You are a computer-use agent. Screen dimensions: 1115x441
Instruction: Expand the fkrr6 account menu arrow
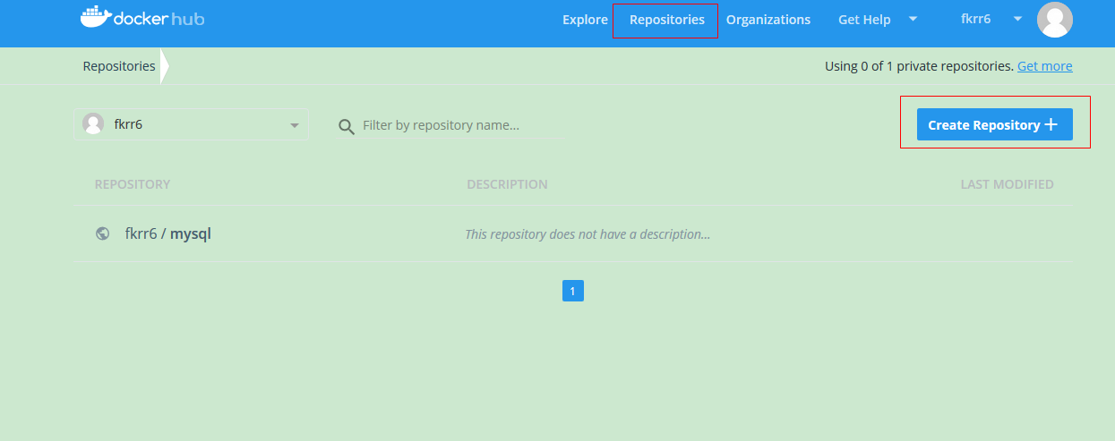[x=1017, y=19]
